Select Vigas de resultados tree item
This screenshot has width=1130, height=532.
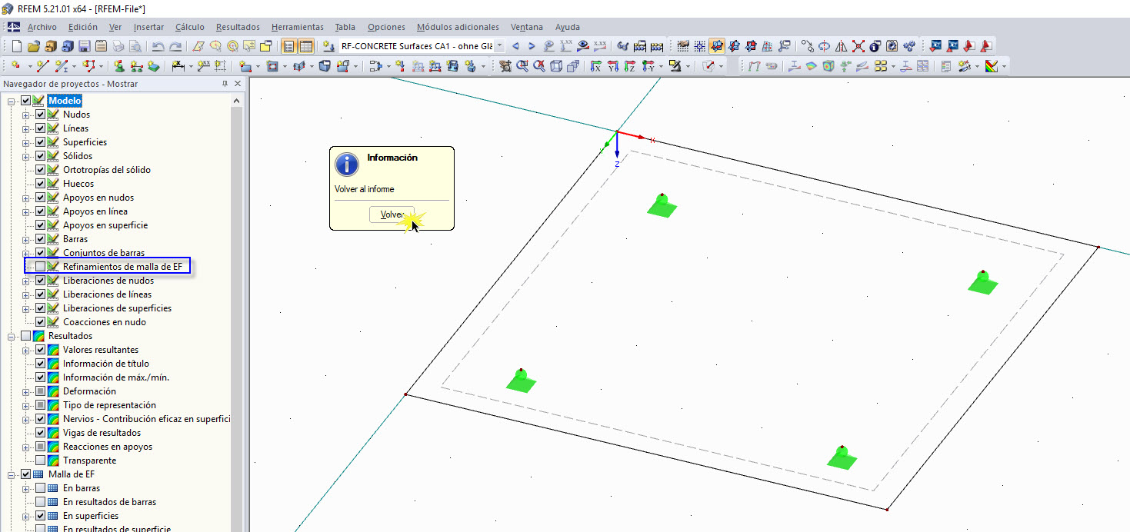(102, 433)
